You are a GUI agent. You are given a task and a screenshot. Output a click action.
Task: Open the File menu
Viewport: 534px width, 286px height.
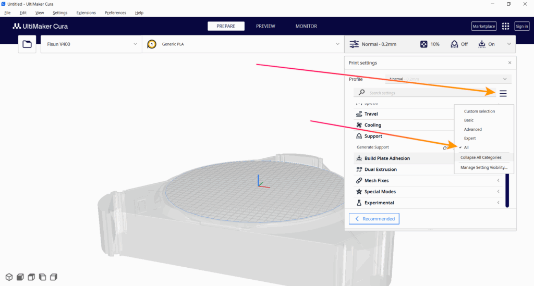7,13
